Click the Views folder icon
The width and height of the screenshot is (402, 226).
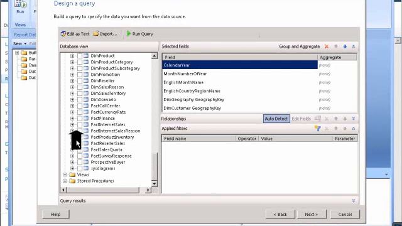pyautogui.click(x=72, y=175)
